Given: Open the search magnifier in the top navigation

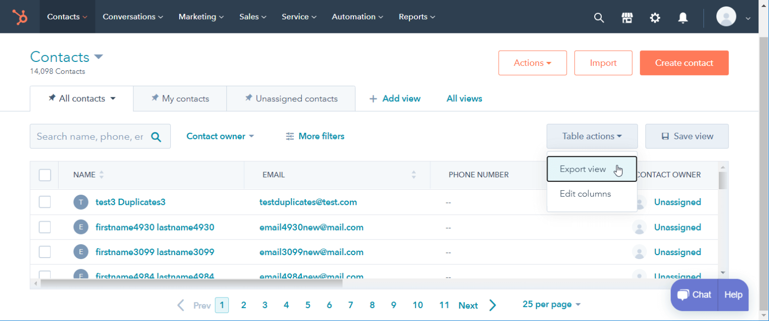Looking at the screenshot, I should click(599, 17).
